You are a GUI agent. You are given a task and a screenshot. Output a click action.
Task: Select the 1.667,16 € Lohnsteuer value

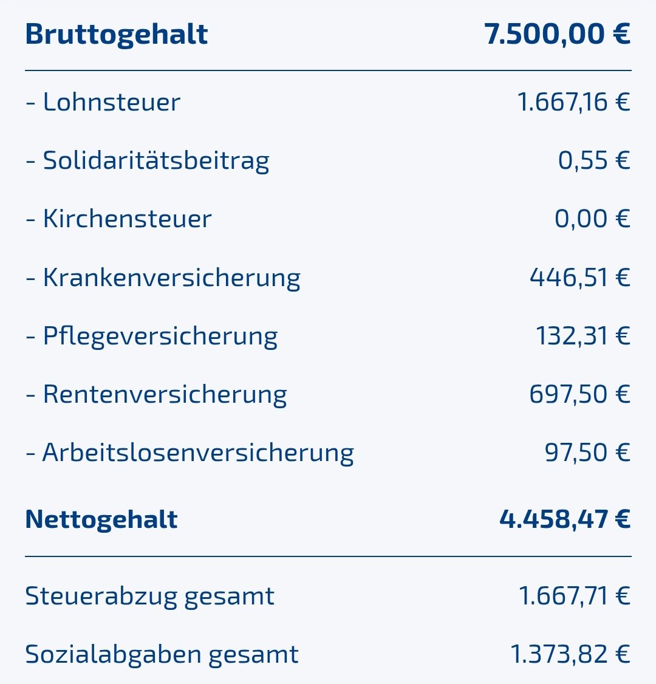(x=573, y=102)
